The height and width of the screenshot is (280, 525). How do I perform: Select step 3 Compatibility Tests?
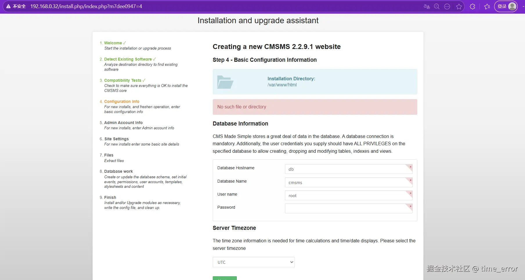(x=123, y=80)
